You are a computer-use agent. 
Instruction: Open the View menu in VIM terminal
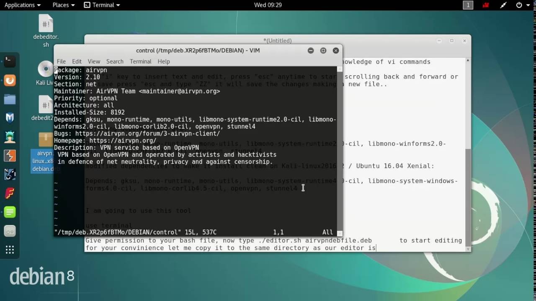[x=94, y=61]
